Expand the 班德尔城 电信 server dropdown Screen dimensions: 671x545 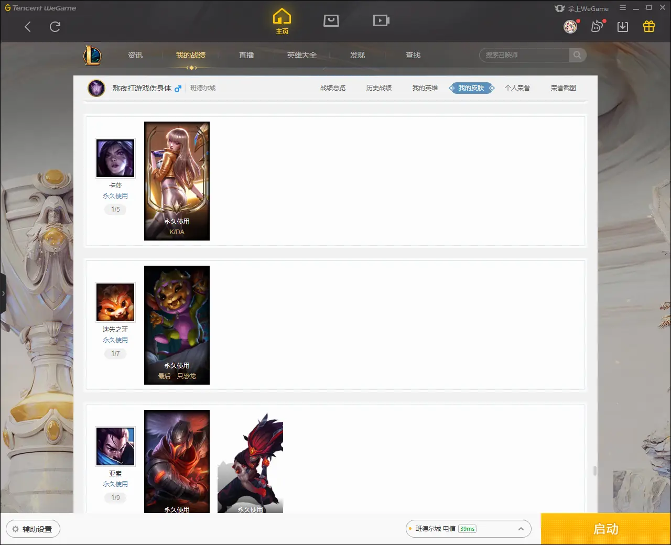(x=468, y=529)
